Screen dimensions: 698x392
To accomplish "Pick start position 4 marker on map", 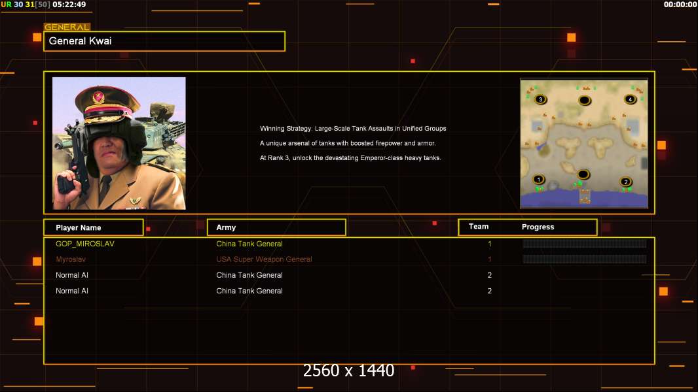I will pos(630,99).
